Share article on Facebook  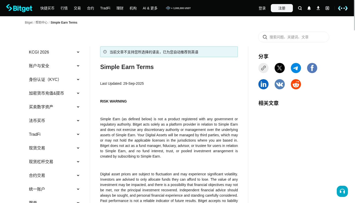tap(312, 68)
